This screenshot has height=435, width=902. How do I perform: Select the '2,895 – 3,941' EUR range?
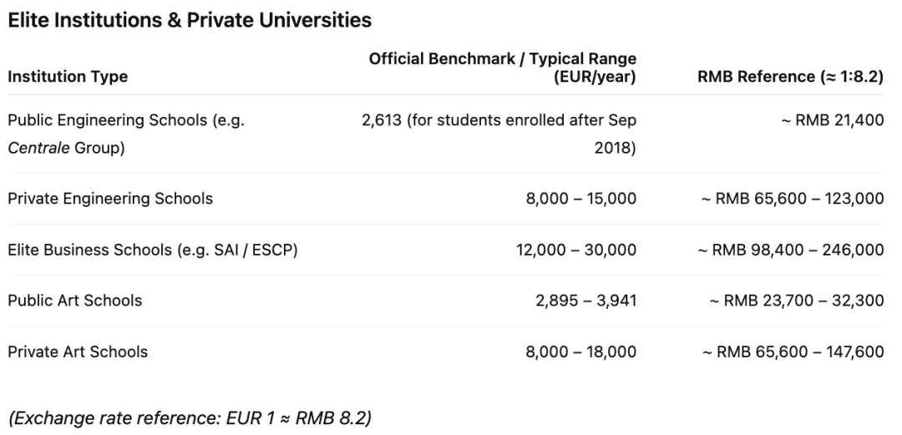(x=585, y=301)
